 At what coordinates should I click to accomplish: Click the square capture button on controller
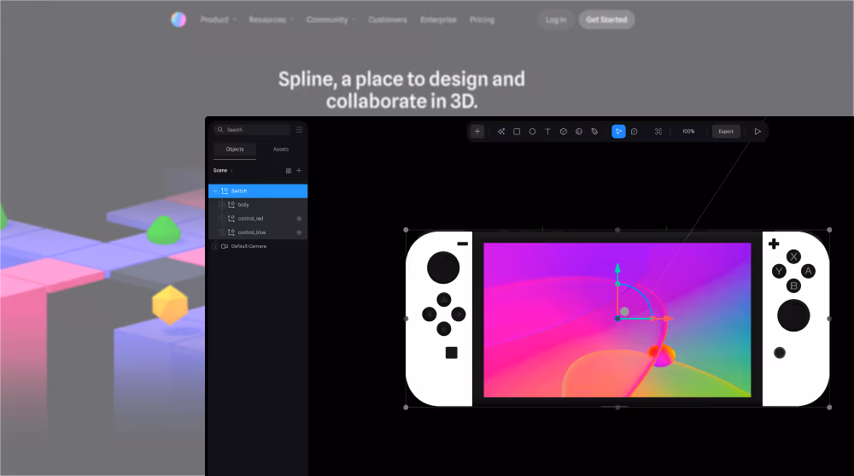[452, 353]
